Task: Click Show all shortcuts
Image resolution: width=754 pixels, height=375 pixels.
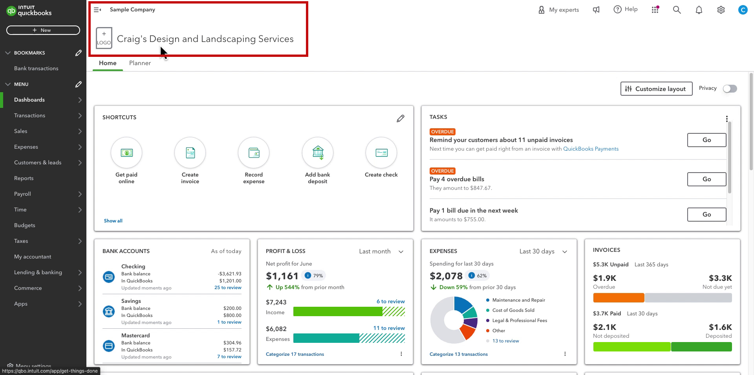Action: point(113,221)
